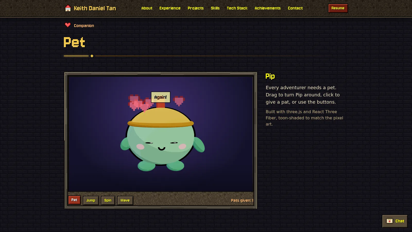Click the envelope icon on Chat button
Screen dimensions: 412x232
[390, 221]
